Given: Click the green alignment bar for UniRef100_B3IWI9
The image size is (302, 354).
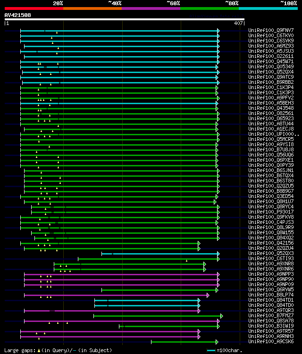Looking at the screenshot, I should (169, 327).
